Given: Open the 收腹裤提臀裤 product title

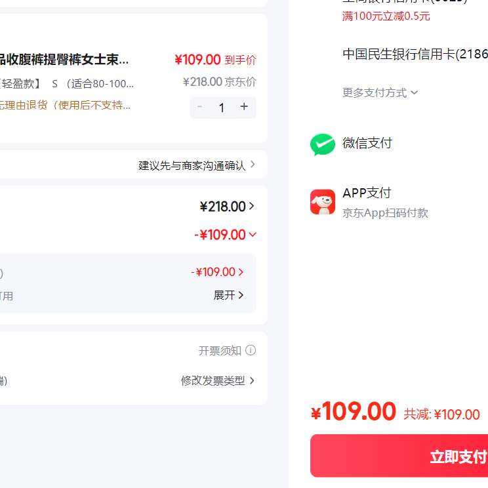Looking at the screenshot, I should click(64, 60).
